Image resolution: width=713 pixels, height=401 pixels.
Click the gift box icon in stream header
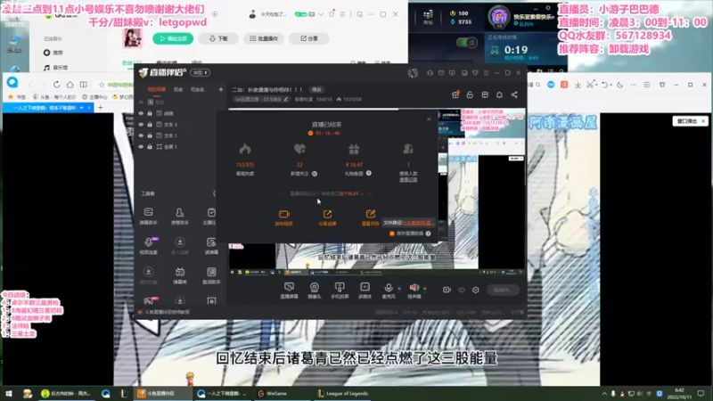455,94
